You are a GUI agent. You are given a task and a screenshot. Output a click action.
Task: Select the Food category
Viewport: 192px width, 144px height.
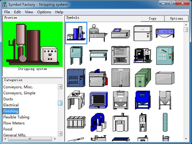[8, 129]
